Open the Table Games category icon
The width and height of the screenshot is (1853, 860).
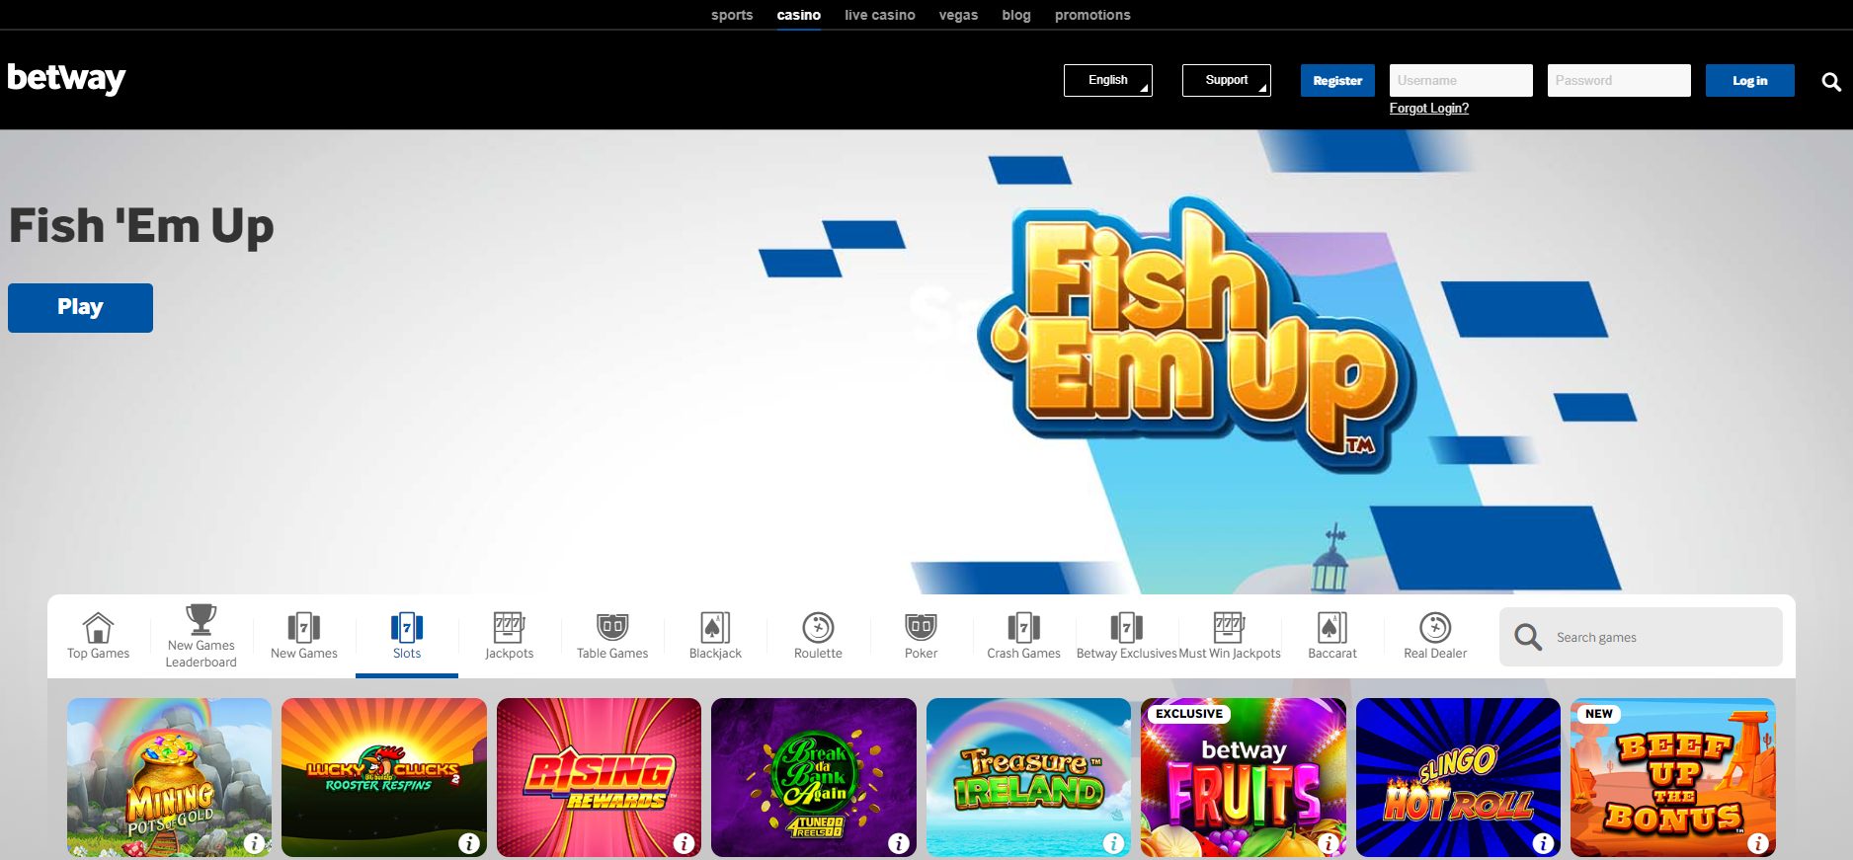(612, 628)
